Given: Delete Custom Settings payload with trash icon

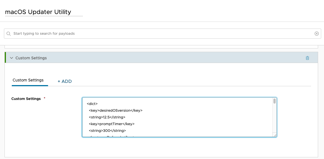Looking at the screenshot, I should click(x=307, y=58).
